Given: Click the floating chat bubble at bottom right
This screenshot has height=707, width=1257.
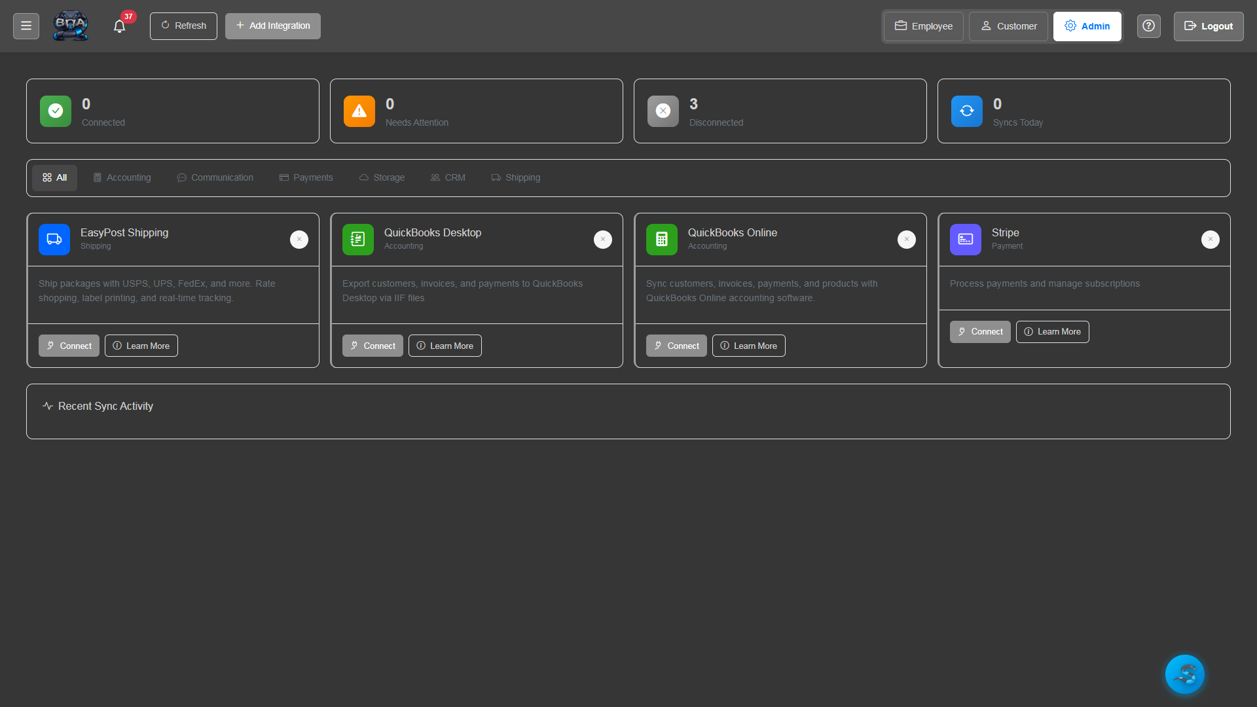Looking at the screenshot, I should click(x=1184, y=674).
